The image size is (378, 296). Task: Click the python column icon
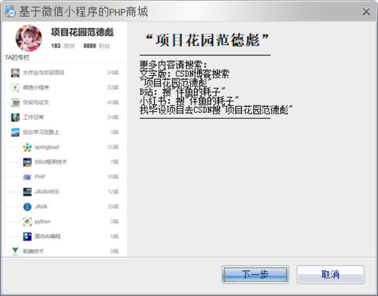pyautogui.click(x=27, y=222)
